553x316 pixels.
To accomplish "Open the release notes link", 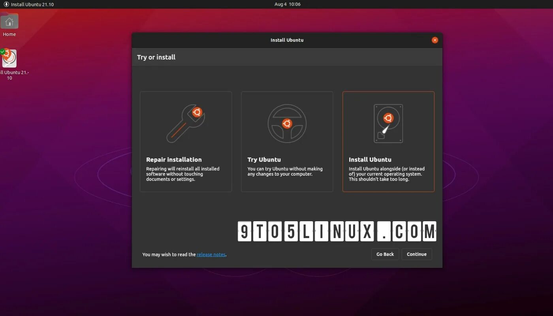I will point(211,255).
